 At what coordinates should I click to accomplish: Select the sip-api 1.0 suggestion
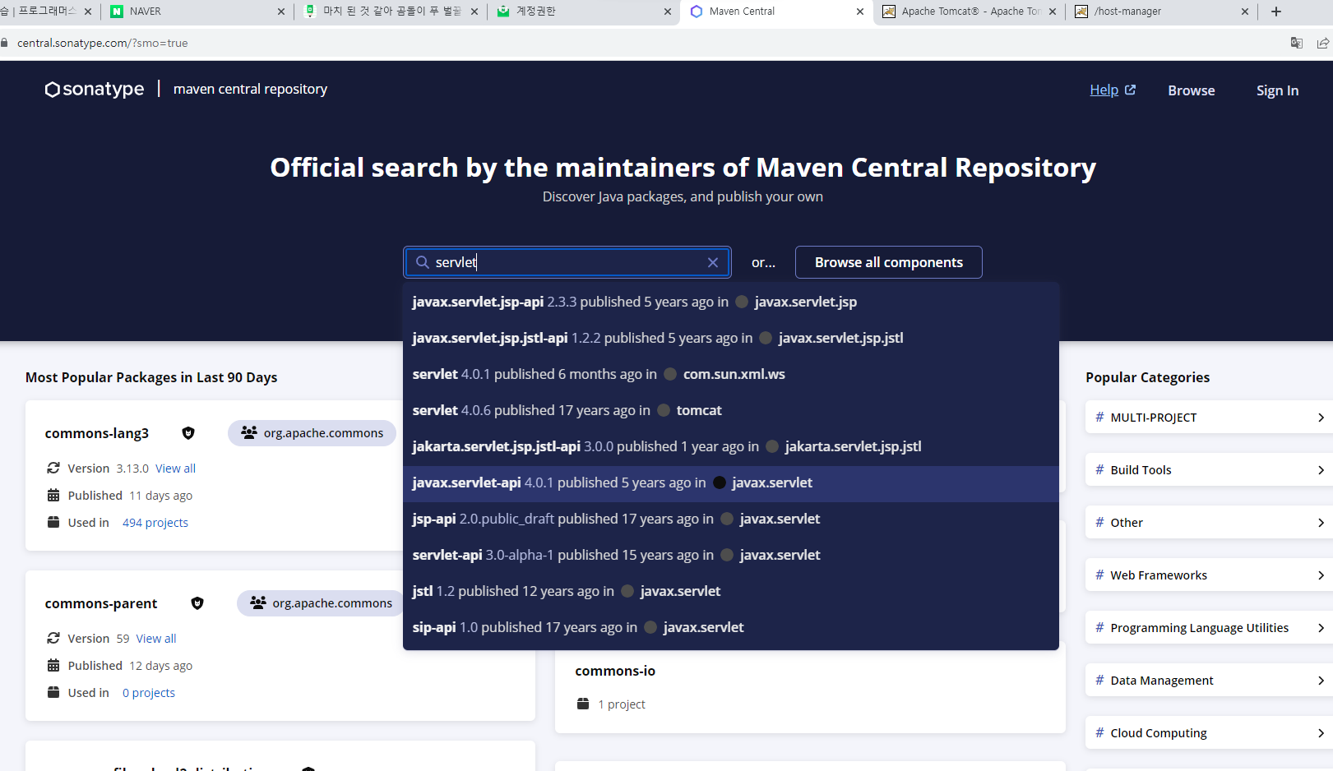tap(731, 627)
